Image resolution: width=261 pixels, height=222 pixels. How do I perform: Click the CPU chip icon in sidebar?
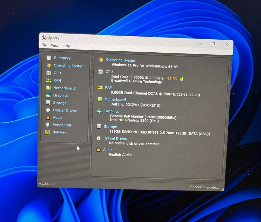coord(48,73)
